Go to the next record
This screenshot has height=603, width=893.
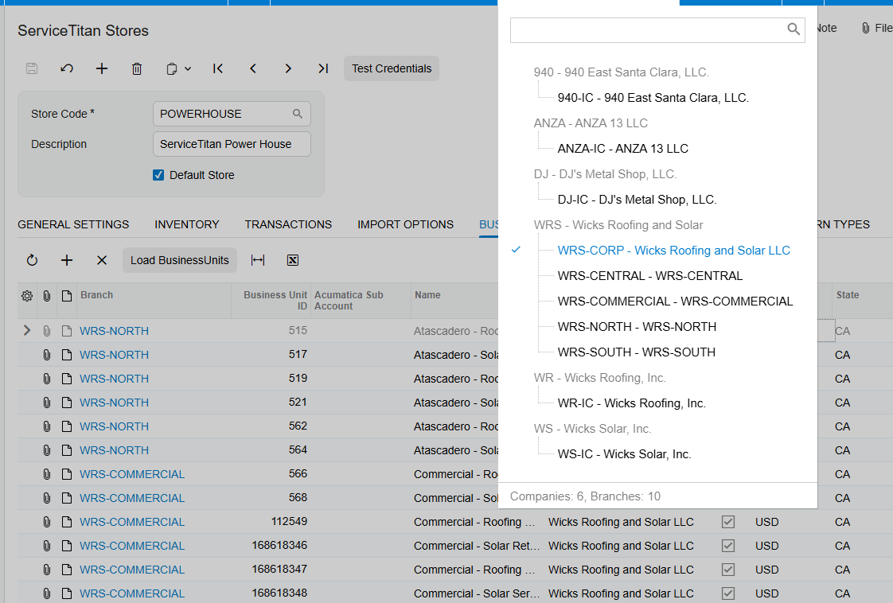288,68
